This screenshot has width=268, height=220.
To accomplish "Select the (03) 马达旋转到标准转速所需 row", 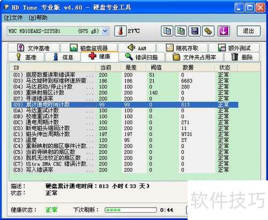I will click(x=125, y=81).
